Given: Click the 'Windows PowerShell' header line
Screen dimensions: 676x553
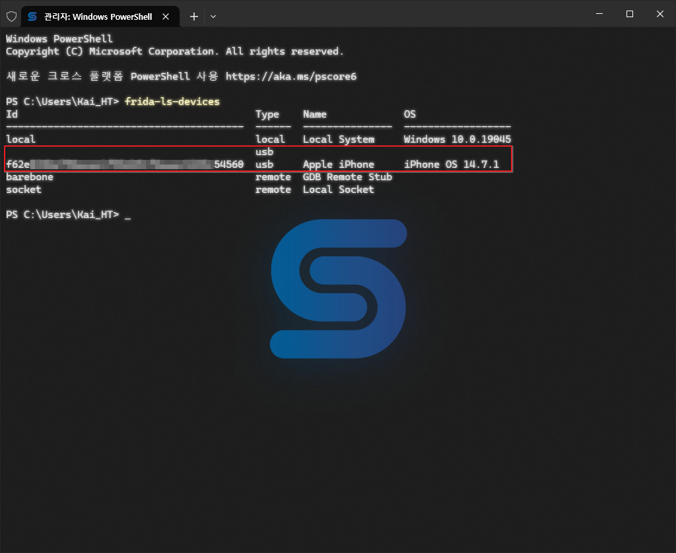Looking at the screenshot, I should coord(59,39).
